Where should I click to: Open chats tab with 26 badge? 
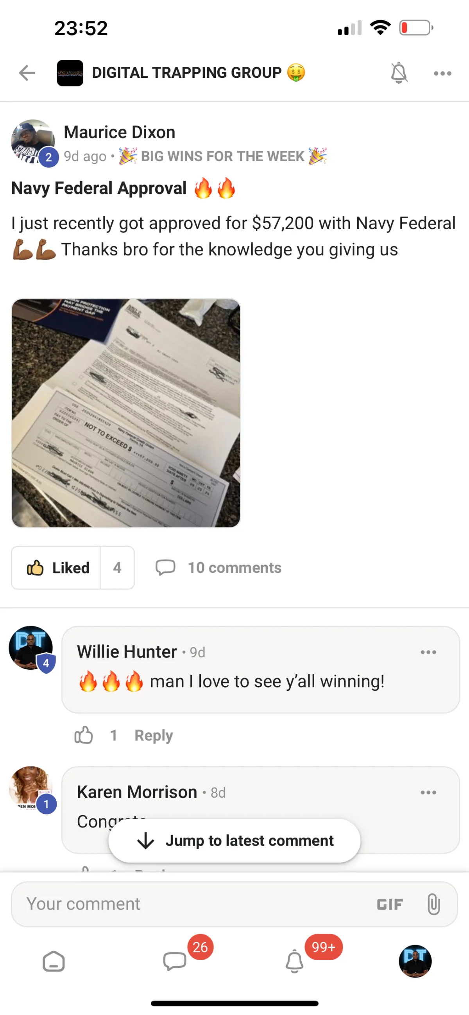(x=175, y=961)
